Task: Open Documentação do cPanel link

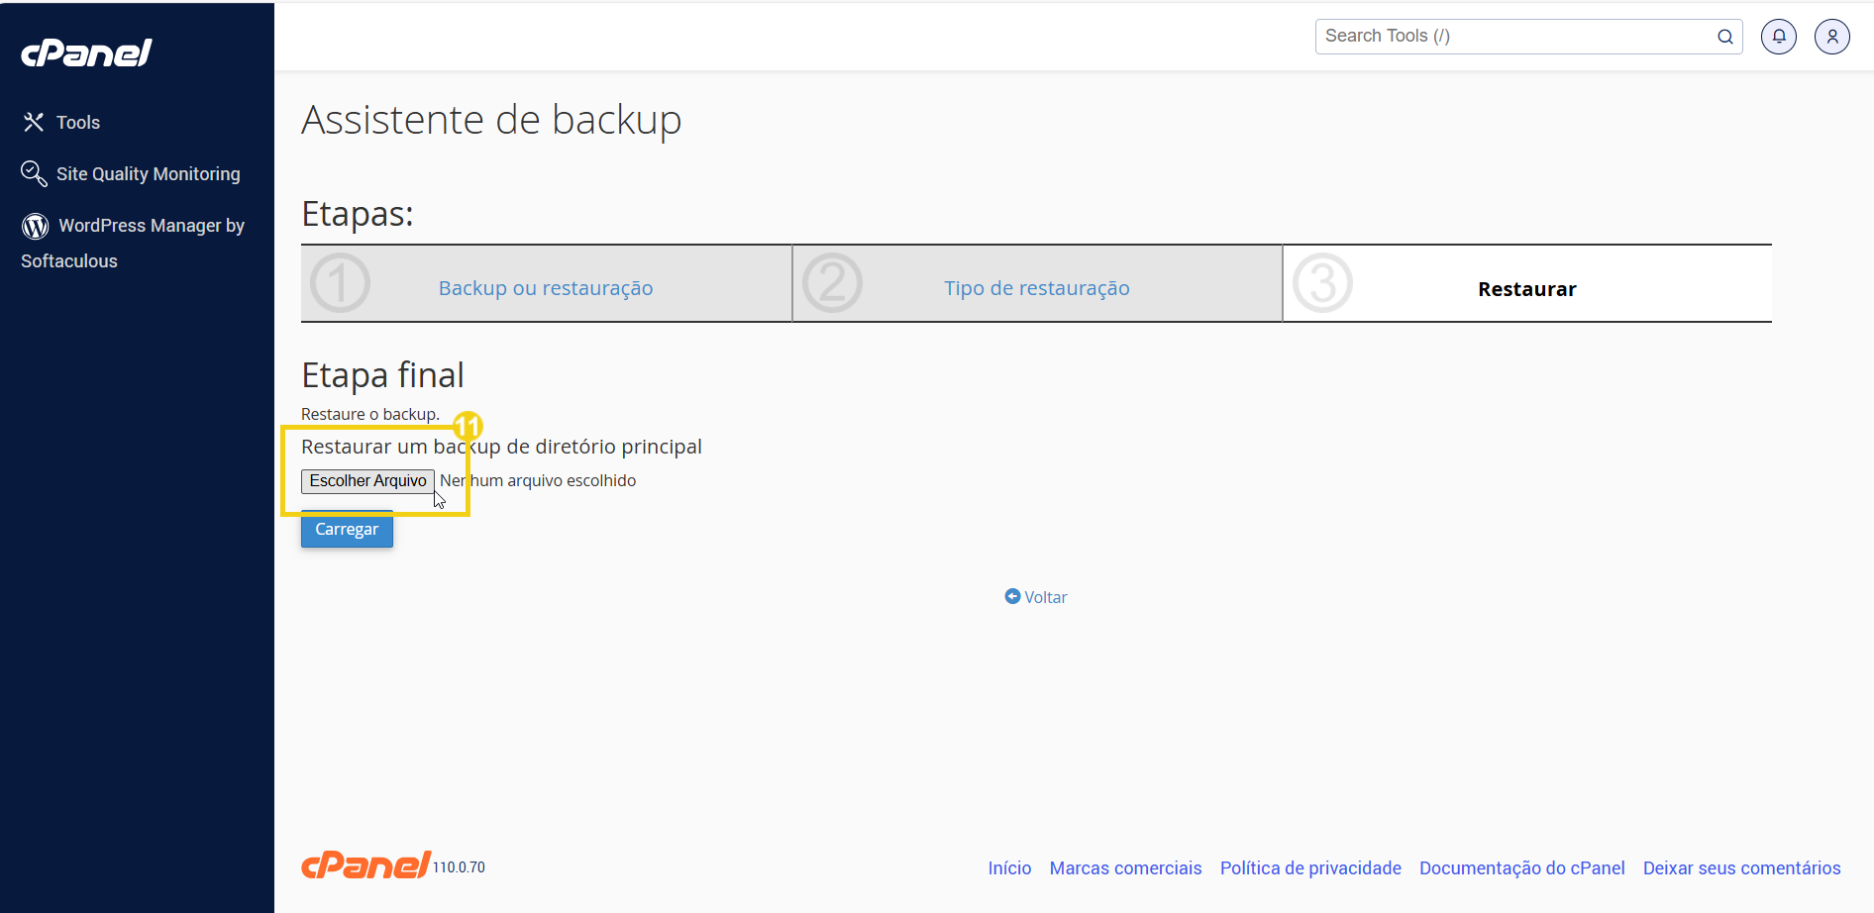Action: point(1522,868)
